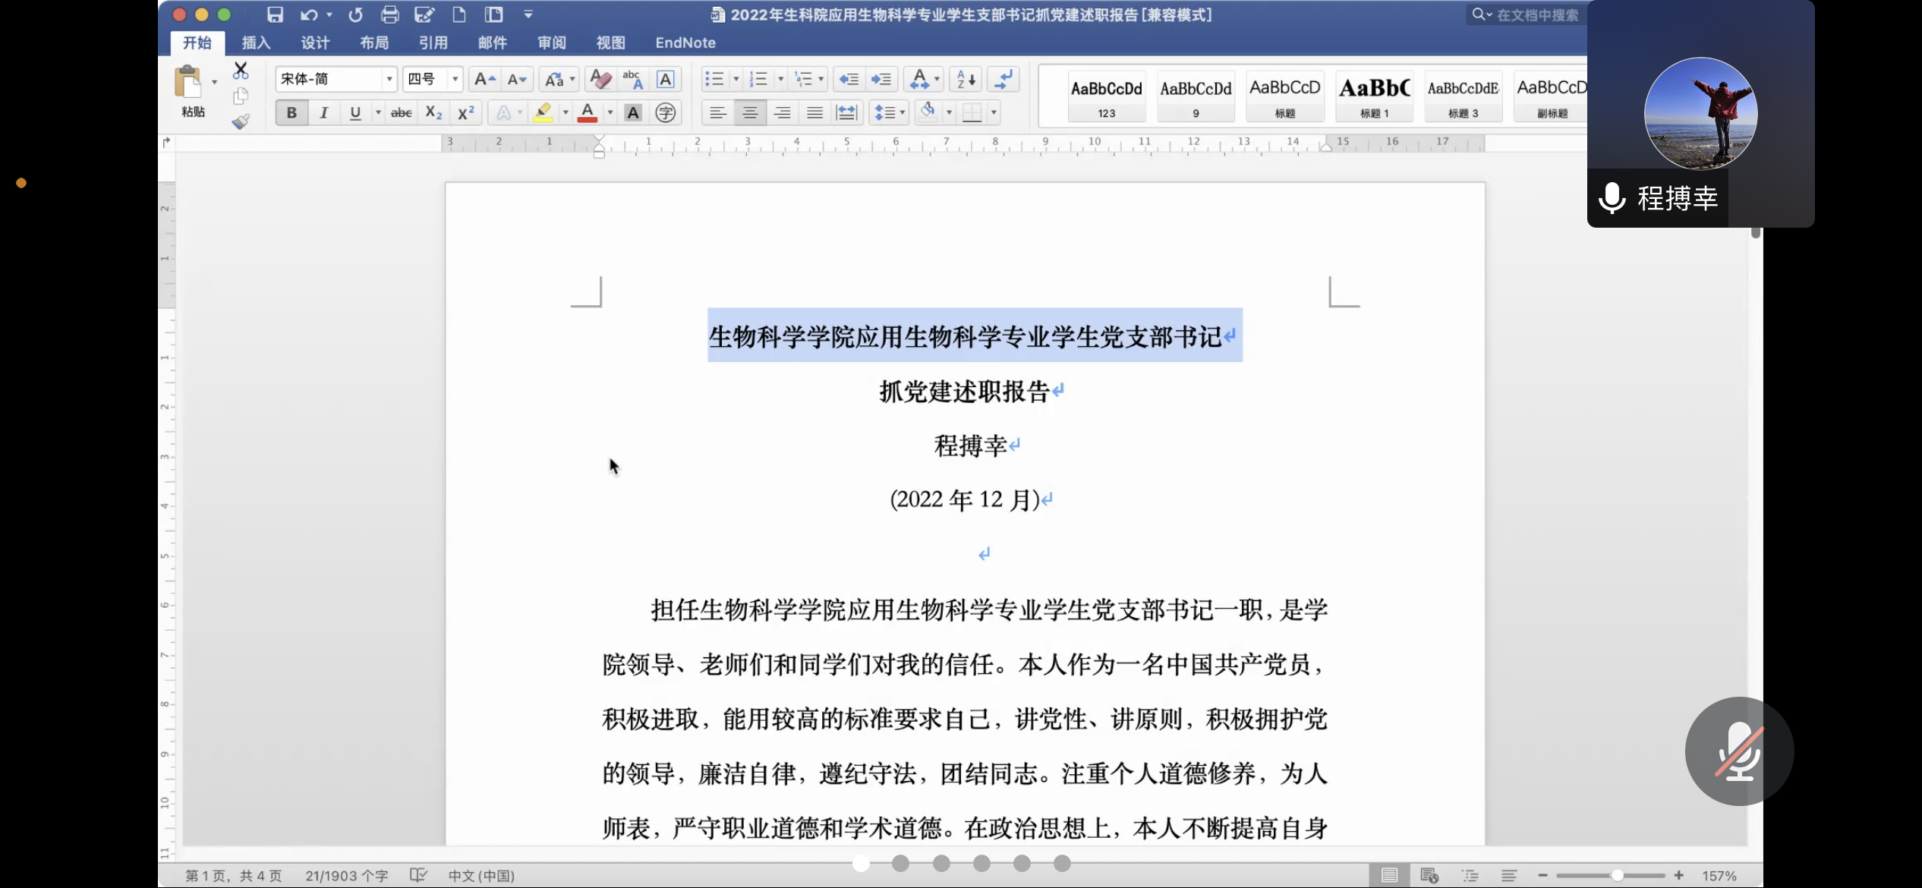Open the 审阅 ribbon tab
The image size is (1922, 888).
click(x=552, y=43)
